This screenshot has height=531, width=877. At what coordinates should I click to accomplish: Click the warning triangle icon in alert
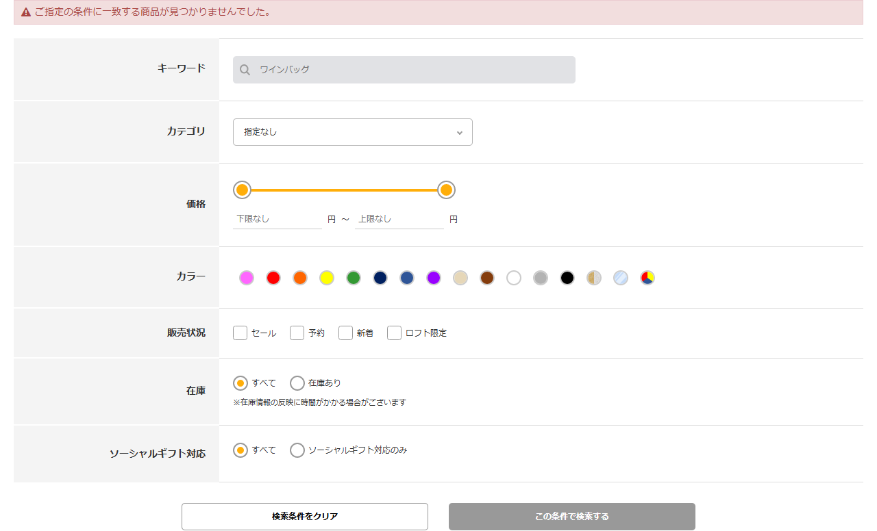[26, 12]
